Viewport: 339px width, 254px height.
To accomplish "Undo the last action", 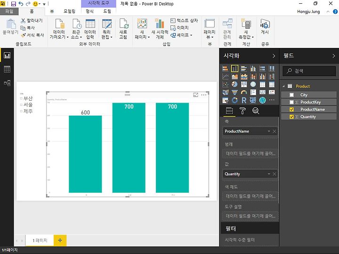I will pyautogui.click(x=21, y=4).
